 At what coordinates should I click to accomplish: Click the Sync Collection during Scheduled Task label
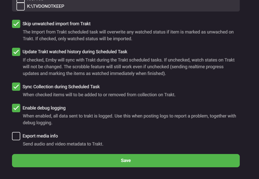coord(61,86)
